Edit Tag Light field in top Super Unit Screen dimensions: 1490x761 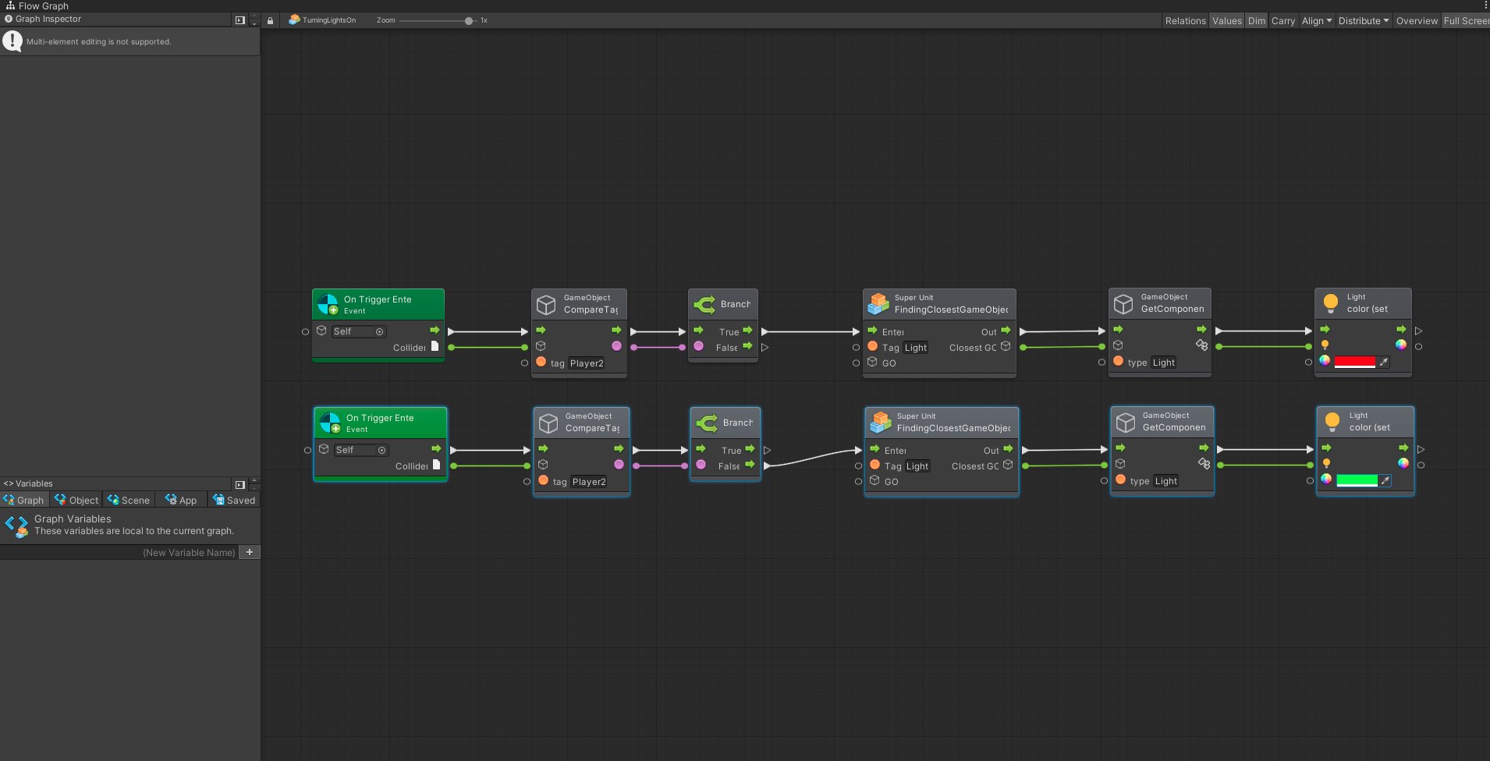[x=915, y=348]
